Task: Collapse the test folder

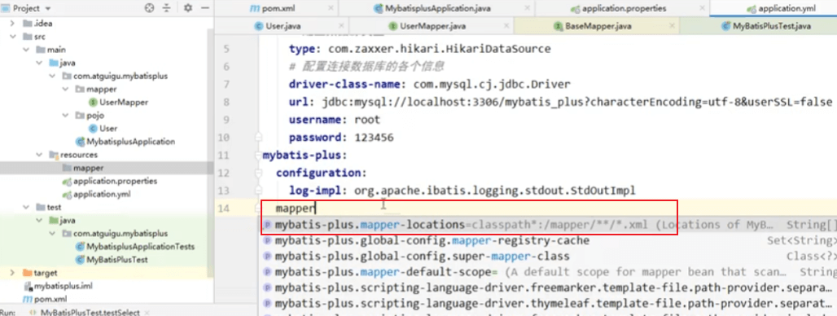Action: [26, 207]
